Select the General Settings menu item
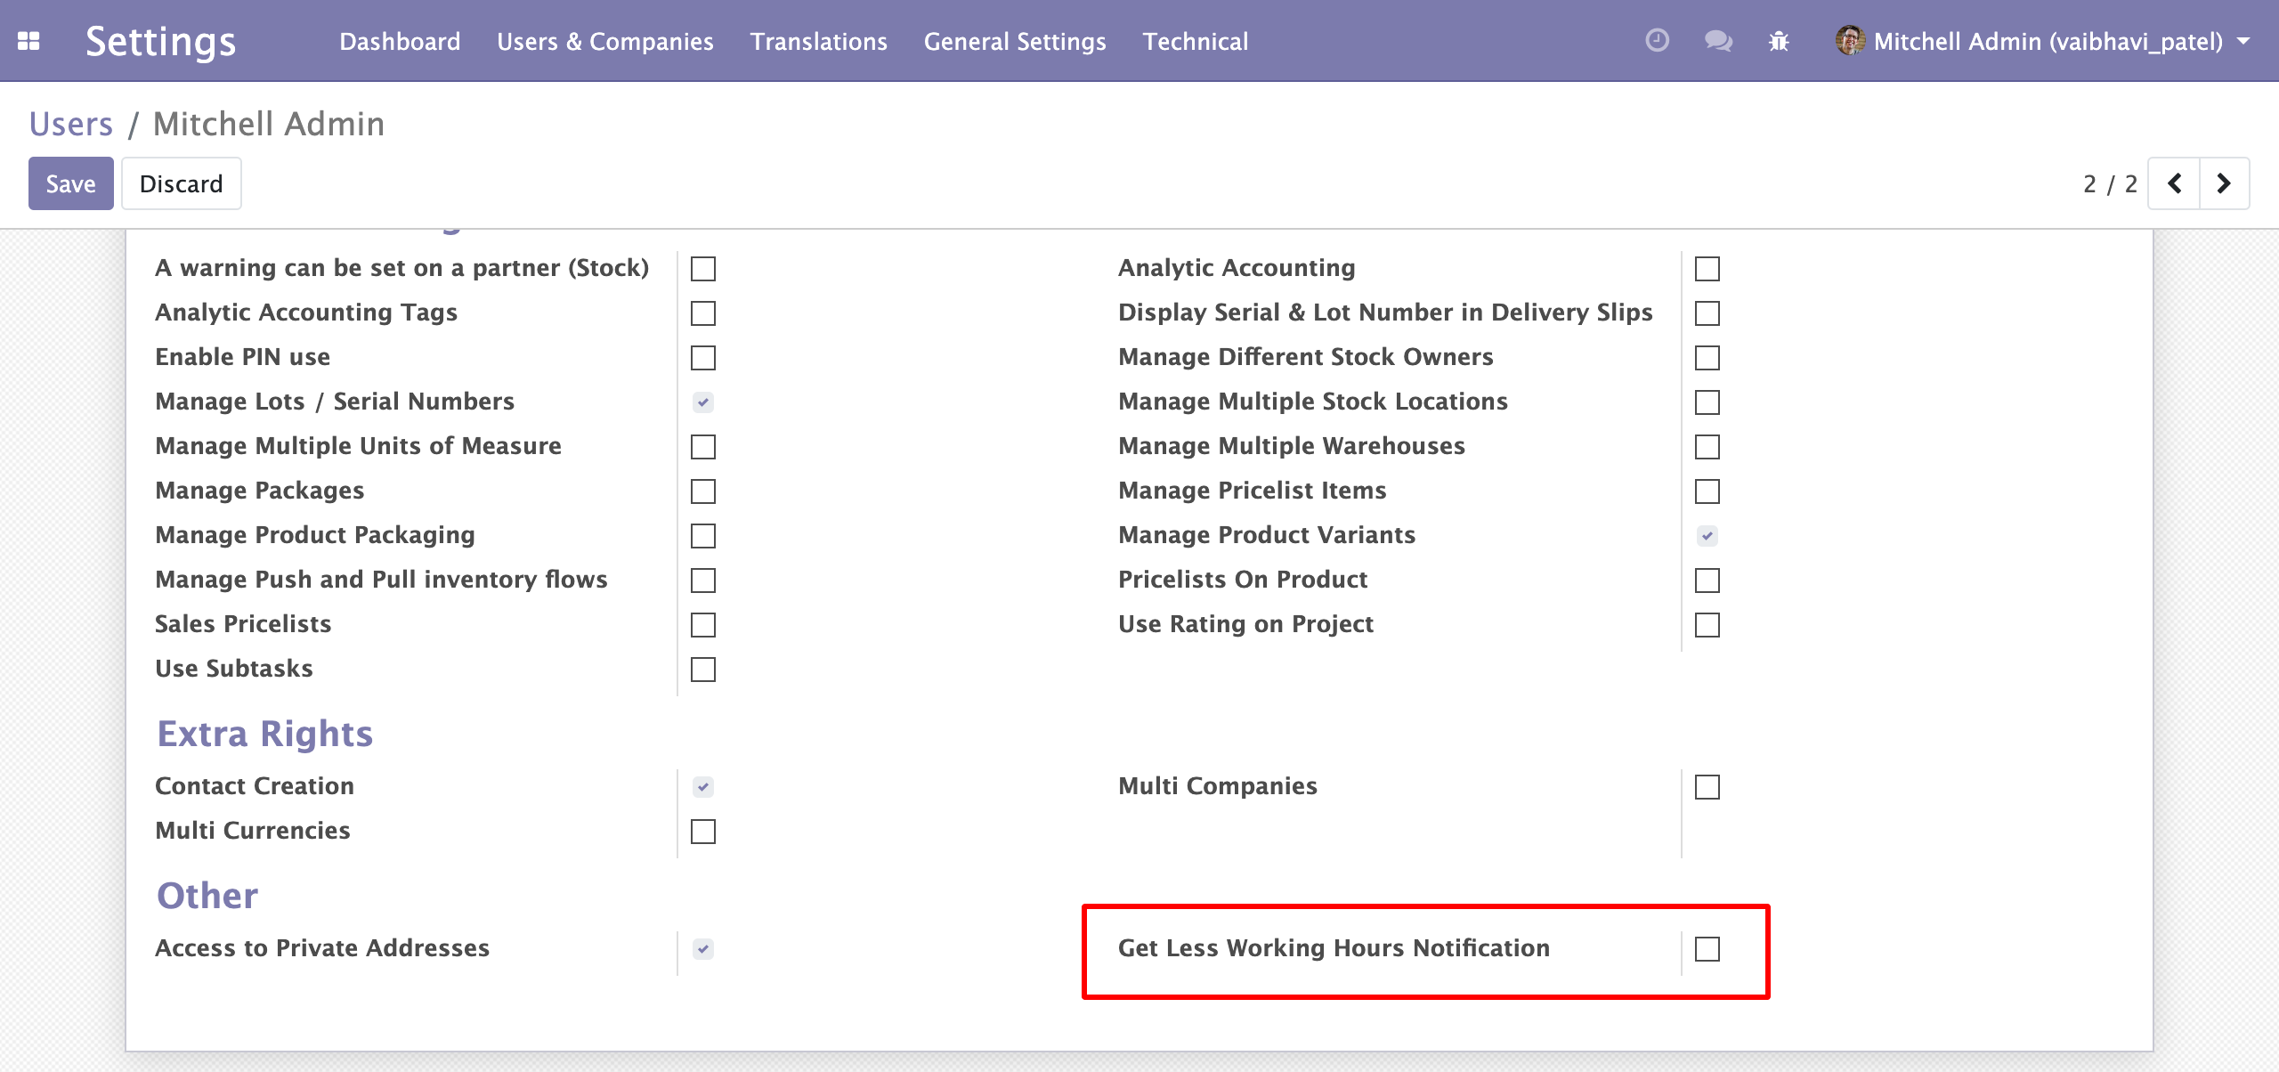The image size is (2279, 1072). pos(1015,41)
